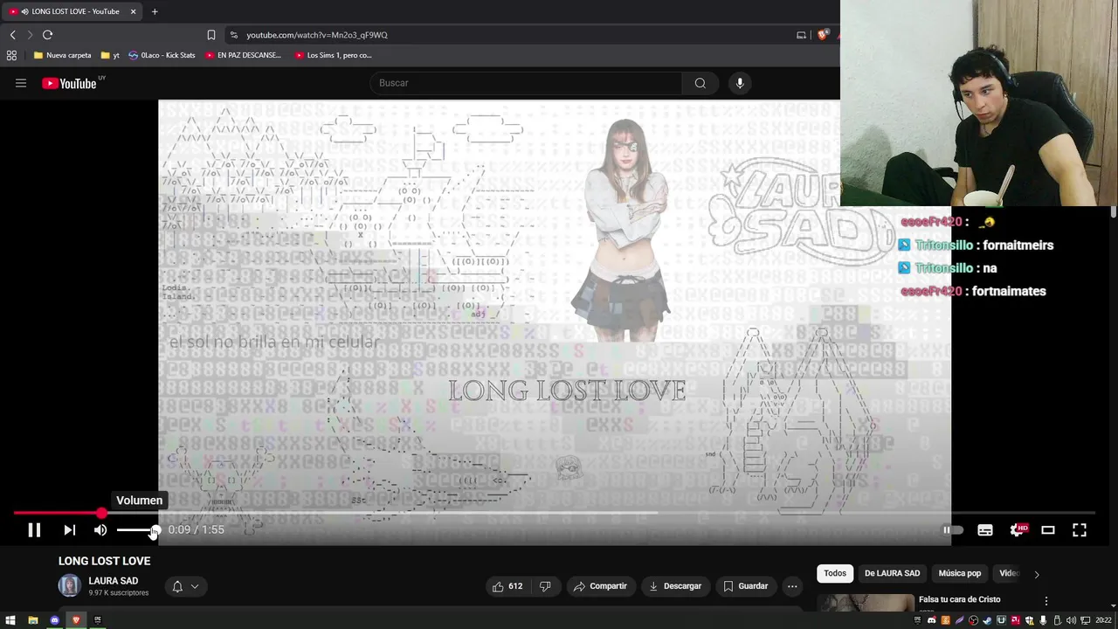The image size is (1118, 629).
Task: Enter full screen mode
Action: pos(1080,529)
